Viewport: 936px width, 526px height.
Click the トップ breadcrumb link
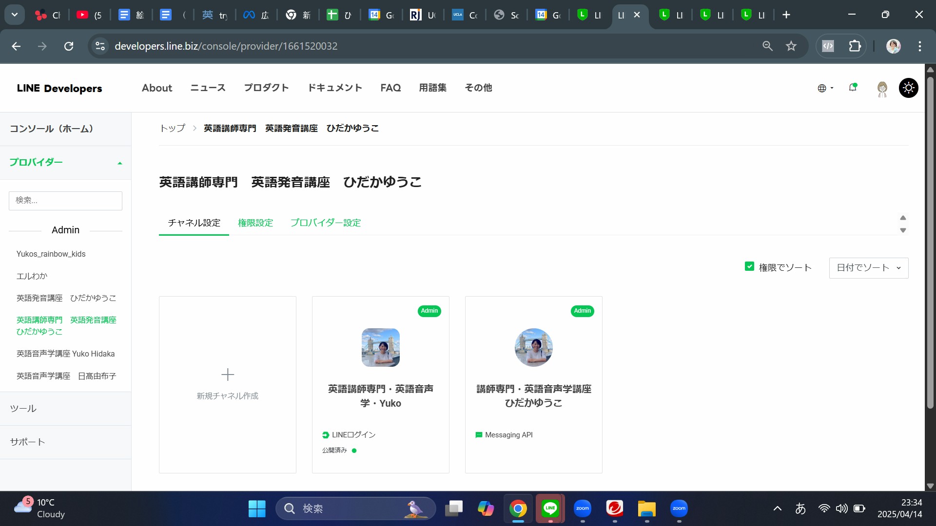coord(173,128)
